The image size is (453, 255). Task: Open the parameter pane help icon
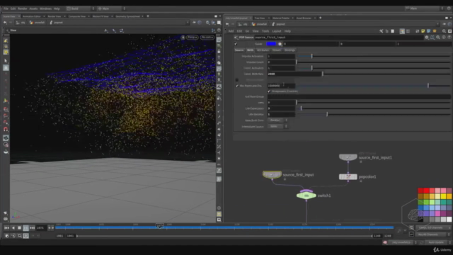[x=449, y=38]
